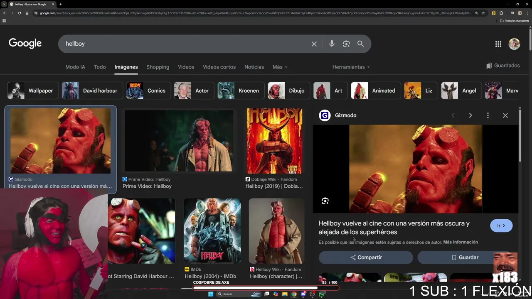The width and height of the screenshot is (532, 299).
Task: Open Discord from the taskbar
Action: [x=303, y=294]
